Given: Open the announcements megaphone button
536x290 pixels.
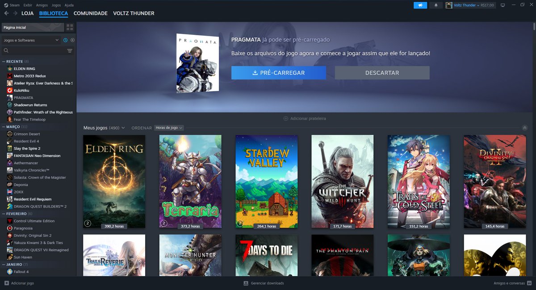Looking at the screenshot, I should point(420,5).
